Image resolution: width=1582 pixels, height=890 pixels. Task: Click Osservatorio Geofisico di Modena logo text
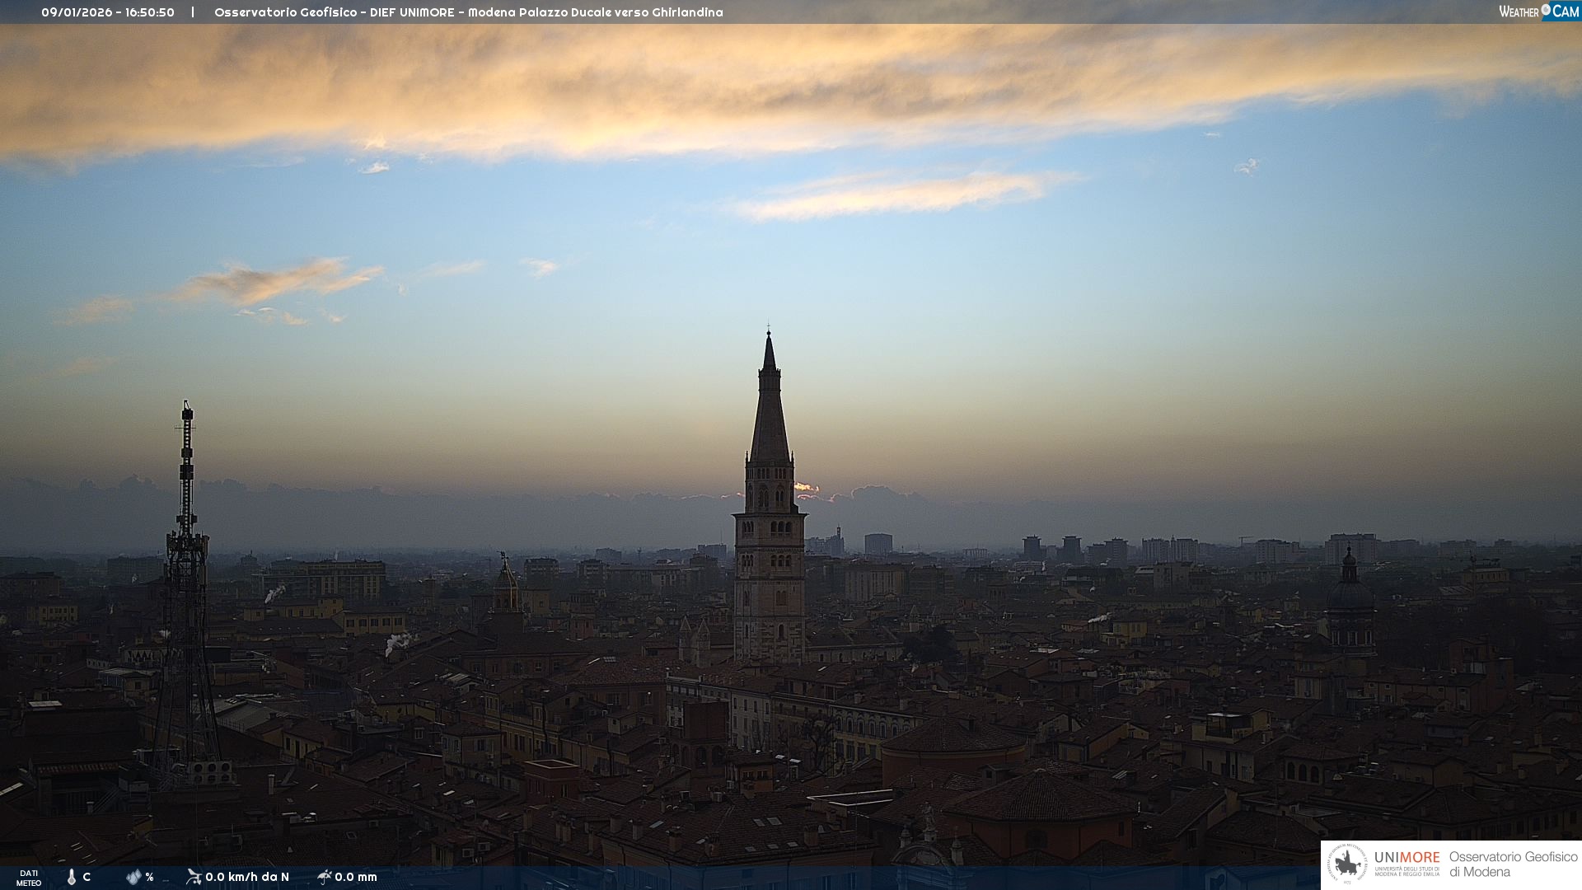point(1513,864)
